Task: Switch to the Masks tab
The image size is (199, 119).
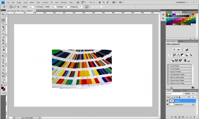Action: [x=181, y=42]
